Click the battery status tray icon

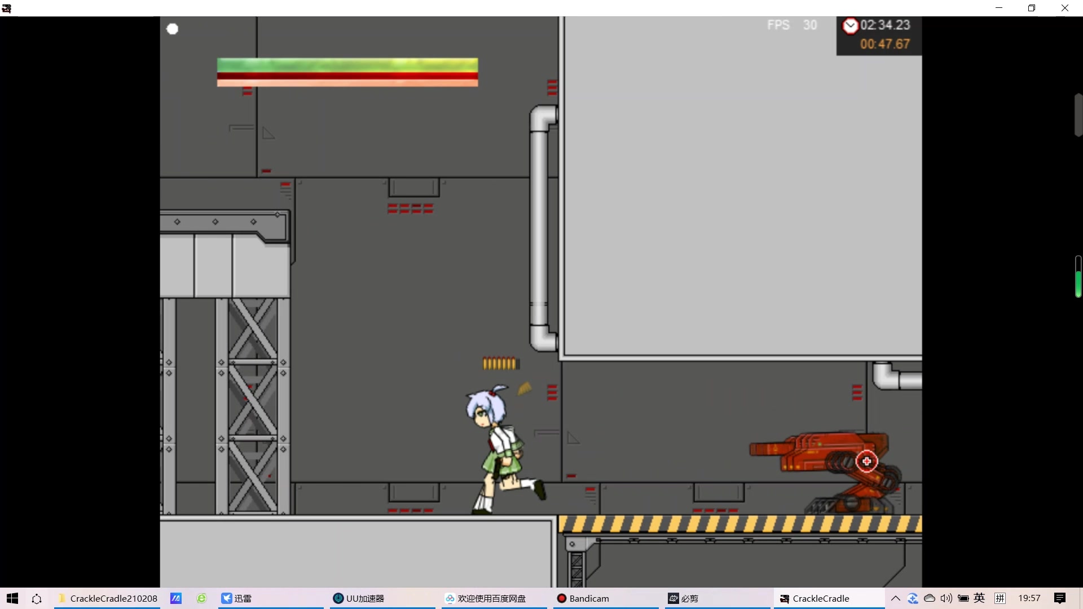963,598
